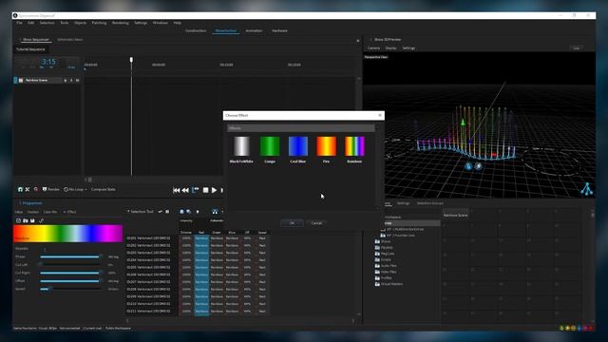Click the save icon above the rainbow gradient

tap(32, 220)
